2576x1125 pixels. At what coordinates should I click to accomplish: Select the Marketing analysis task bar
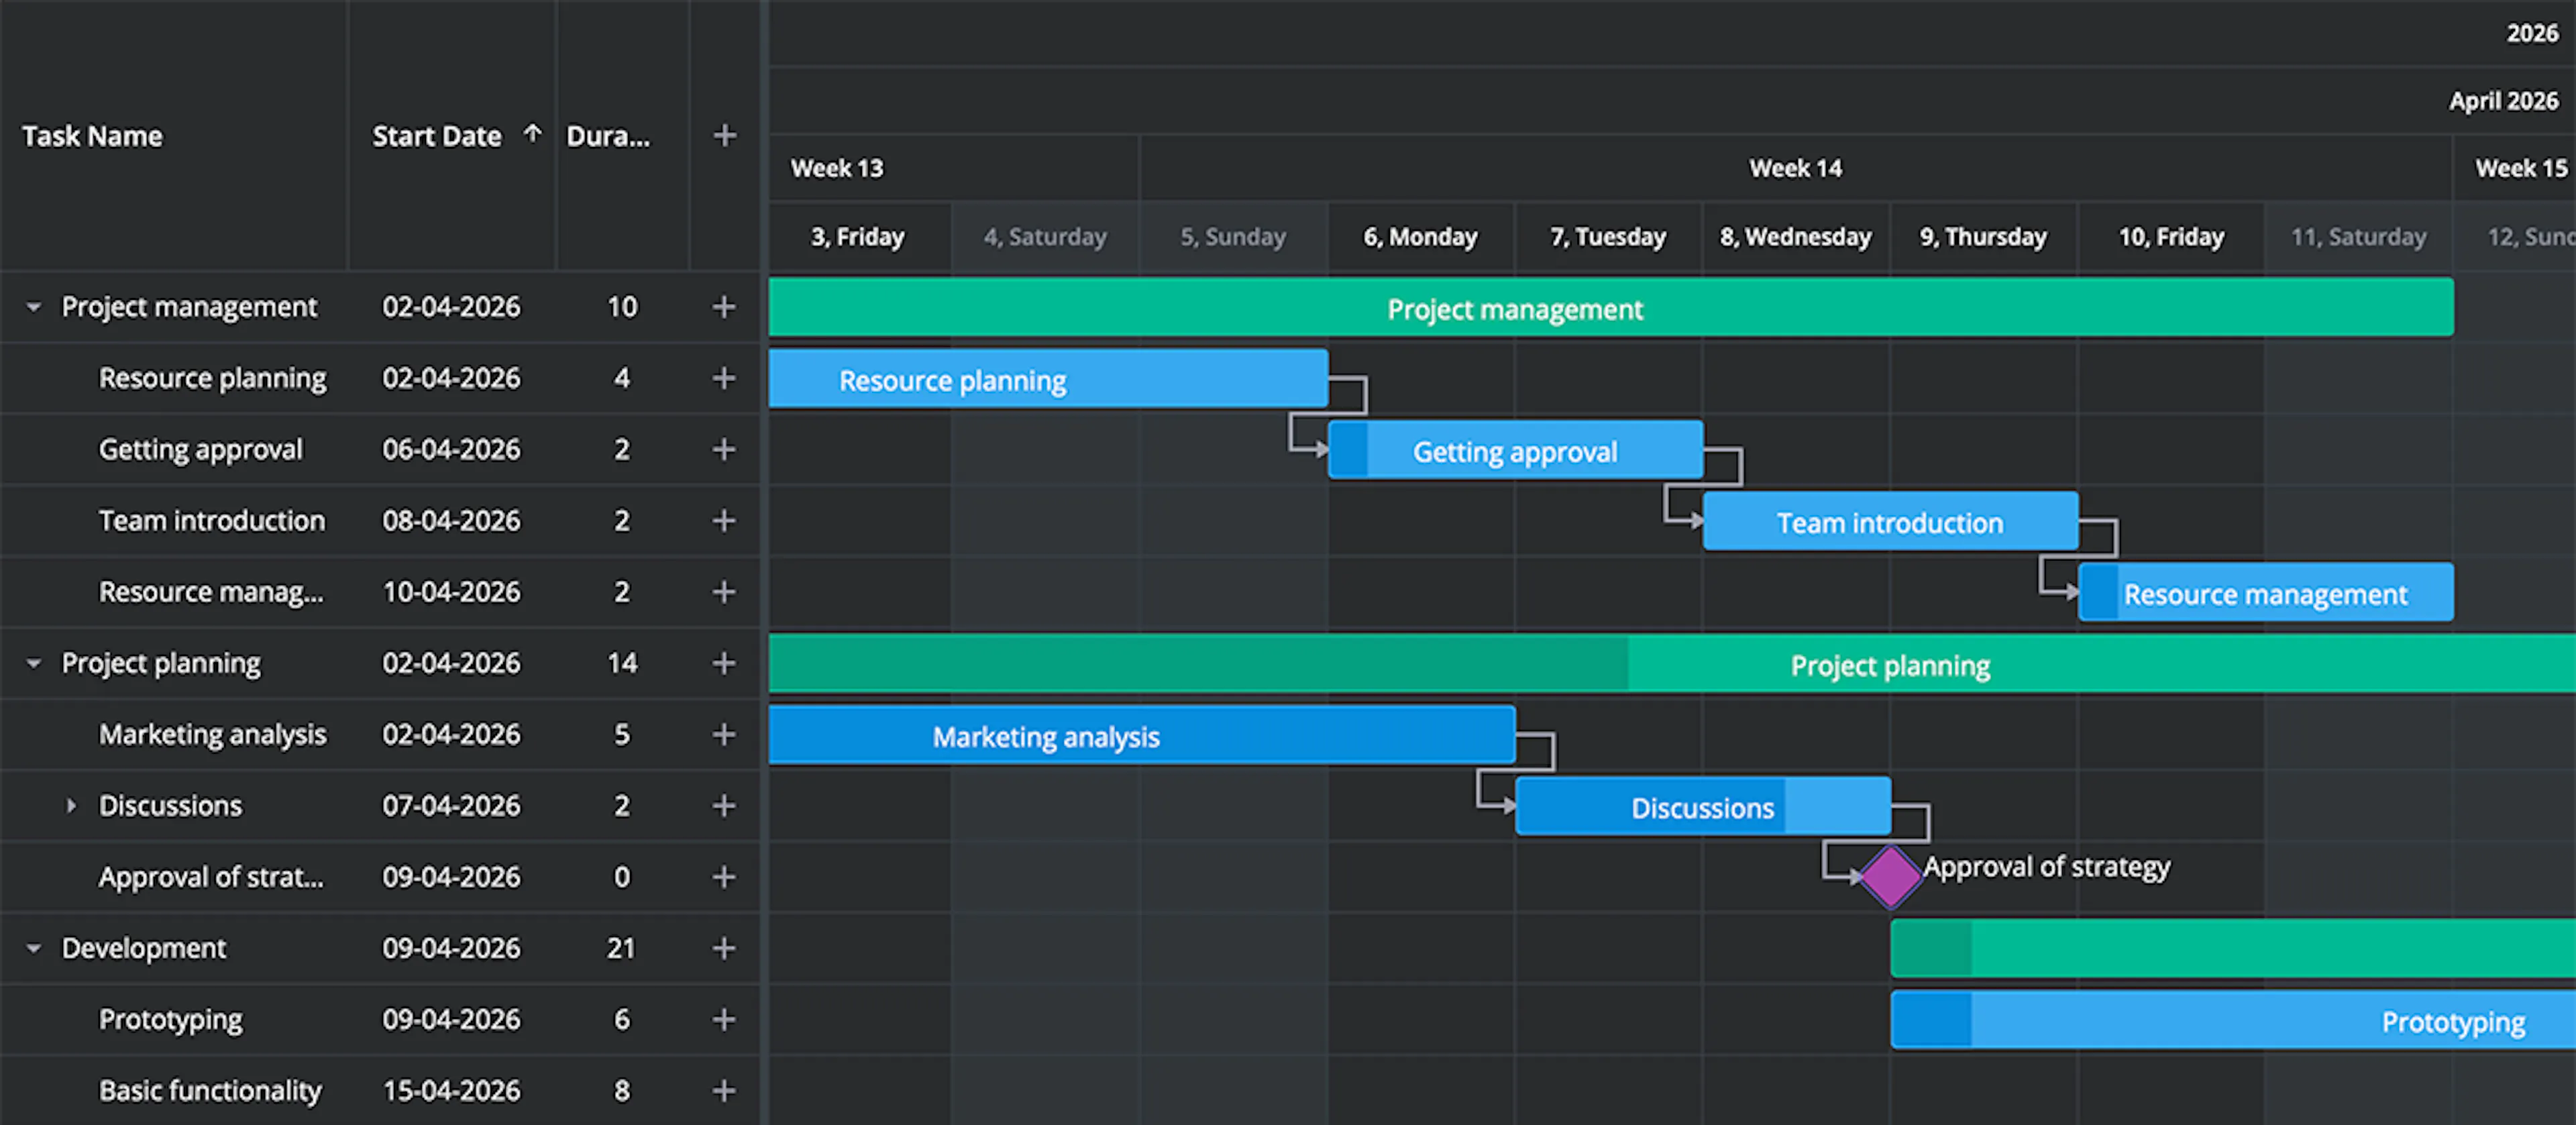(1142, 735)
